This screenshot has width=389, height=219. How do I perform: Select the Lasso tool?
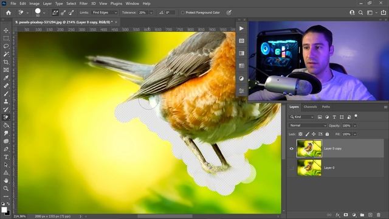coord(6,46)
